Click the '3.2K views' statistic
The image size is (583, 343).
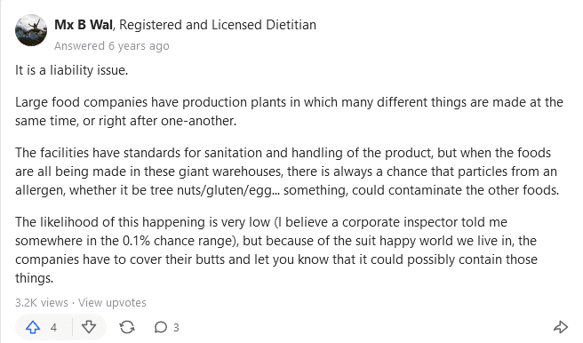41,302
